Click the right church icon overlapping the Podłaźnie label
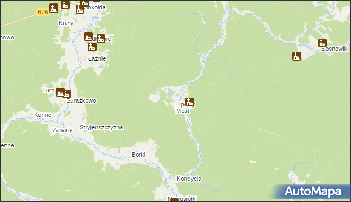Viewport: 351px width, 202px height. tap(101, 39)
